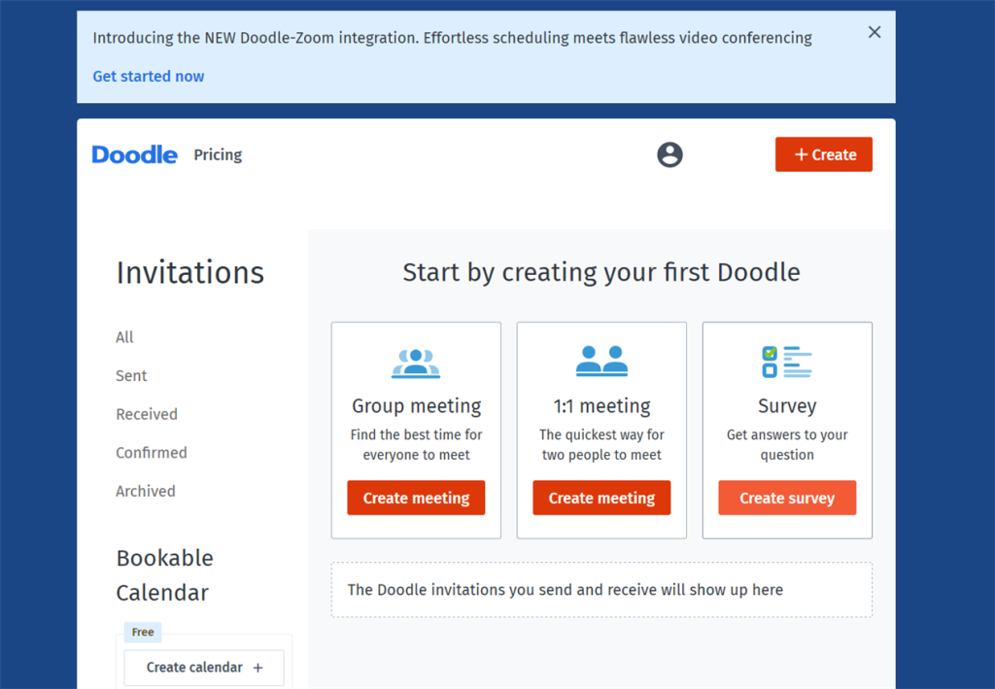Screen dimensions: 995x689
Task: Click Create calendar button
Action: click(204, 668)
